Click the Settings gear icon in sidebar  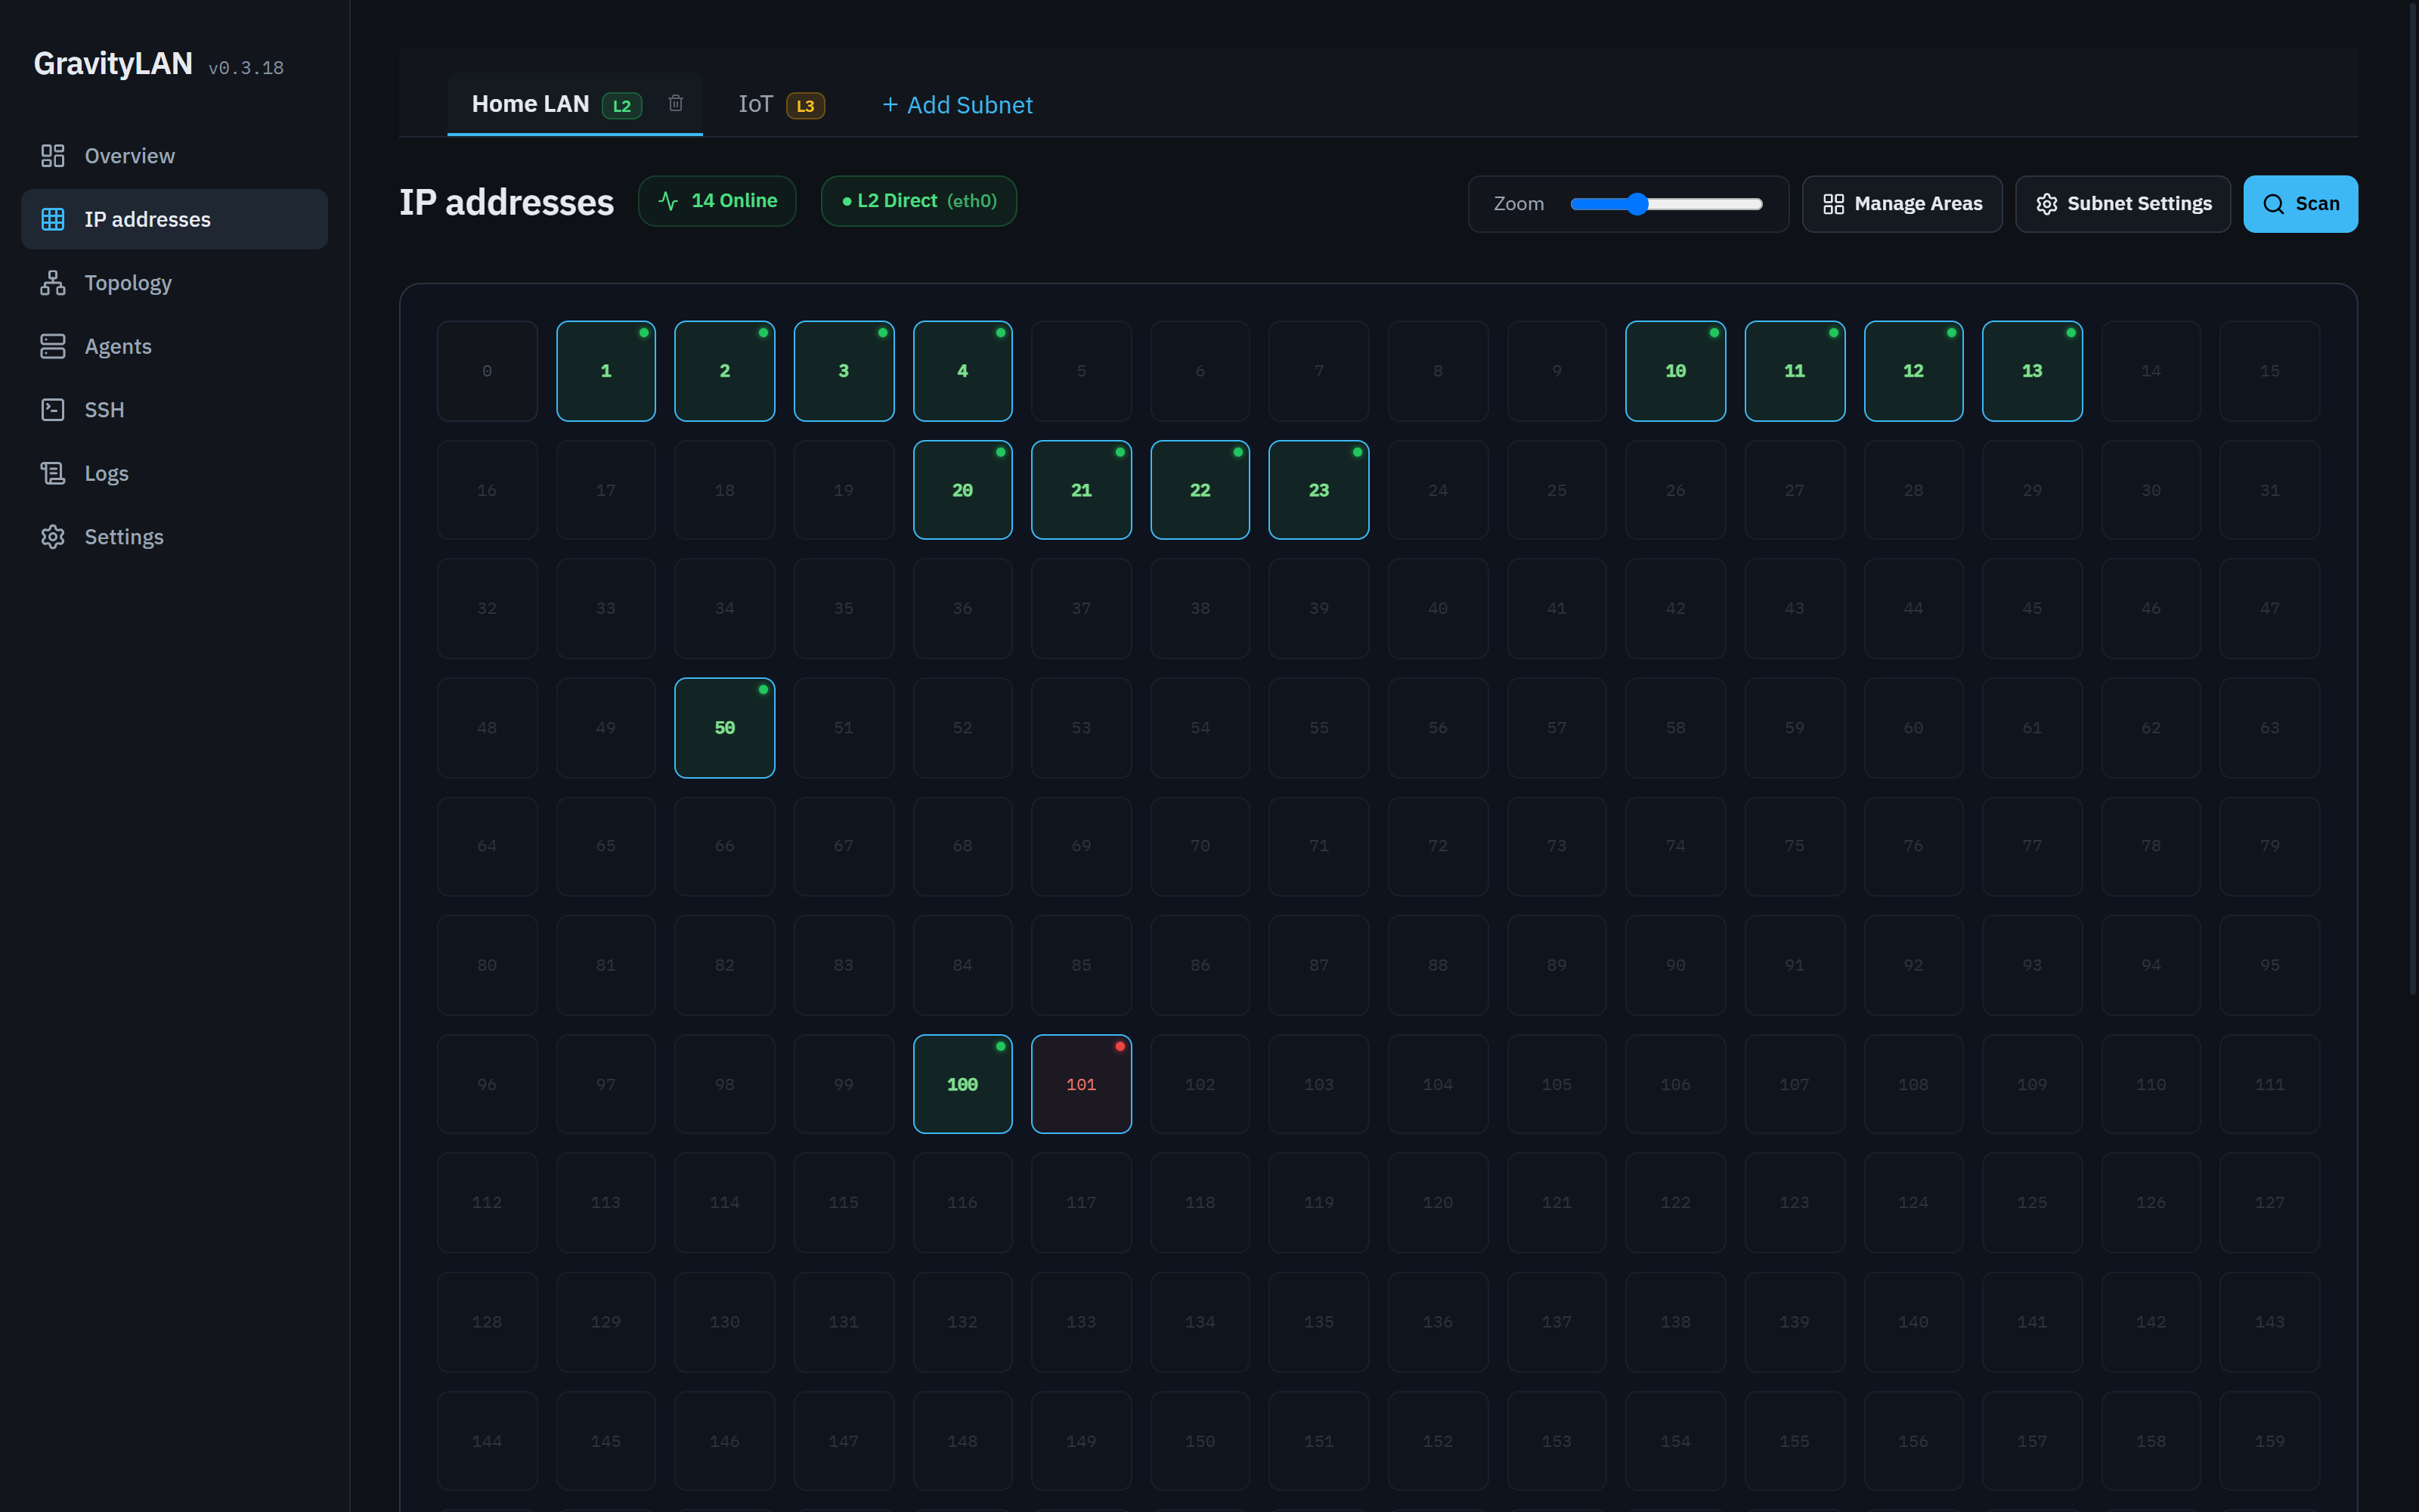(x=52, y=537)
